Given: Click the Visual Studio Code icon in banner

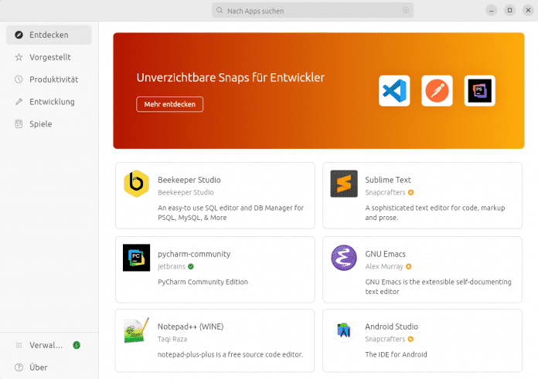Looking at the screenshot, I should pyautogui.click(x=394, y=91).
